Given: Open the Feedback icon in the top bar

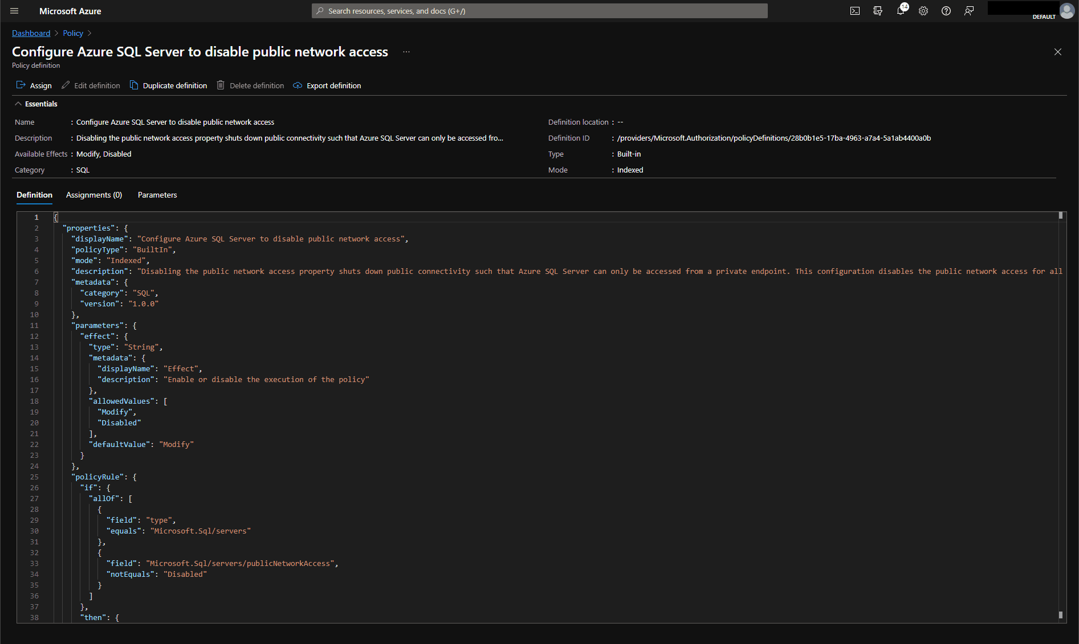Looking at the screenshot, I should (969, 11).
